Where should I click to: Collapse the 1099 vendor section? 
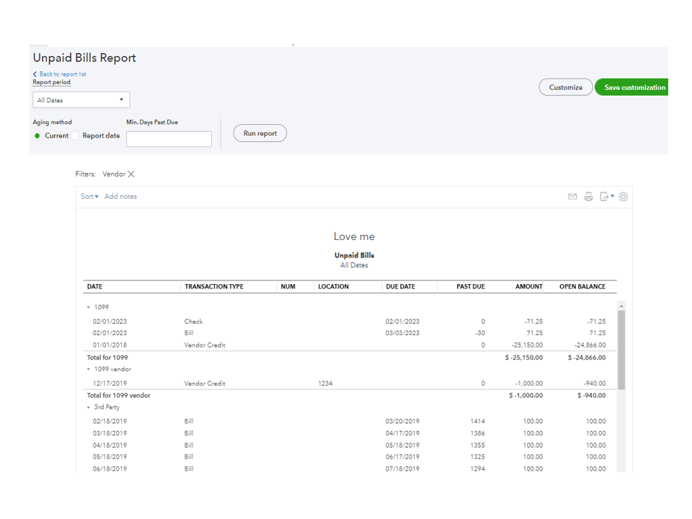click(89, 370)
